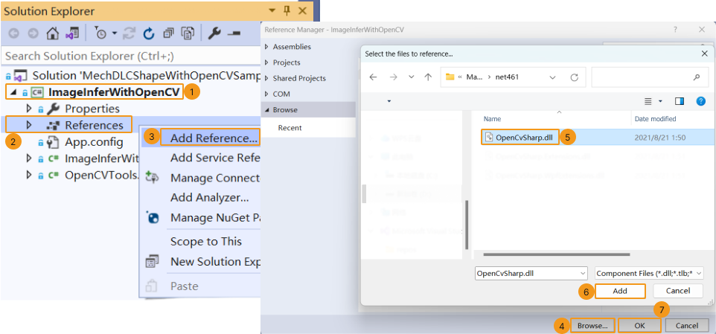Screen dimensions: 716x334
Task: Click the Browse... button
Action: [593, 326]
